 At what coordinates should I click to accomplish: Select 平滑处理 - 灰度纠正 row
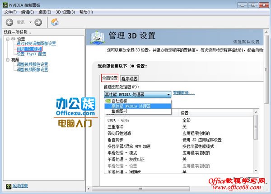pos(179,160)
